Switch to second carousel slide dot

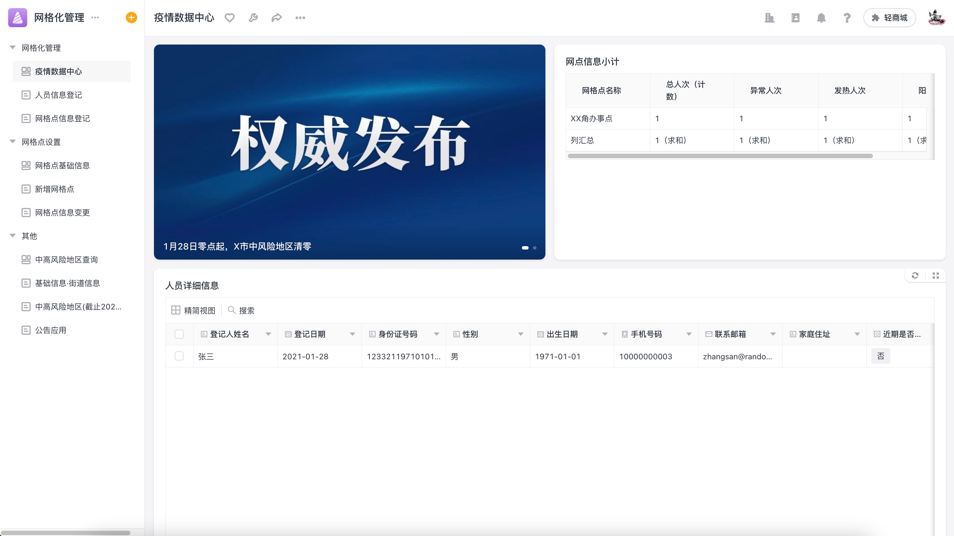(x=534, y=248)
